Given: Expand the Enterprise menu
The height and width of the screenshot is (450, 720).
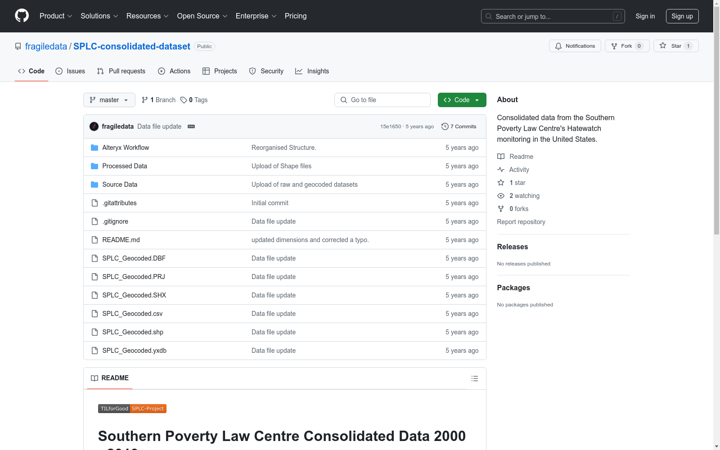Looking at the screenshot, I should point(256,16).
